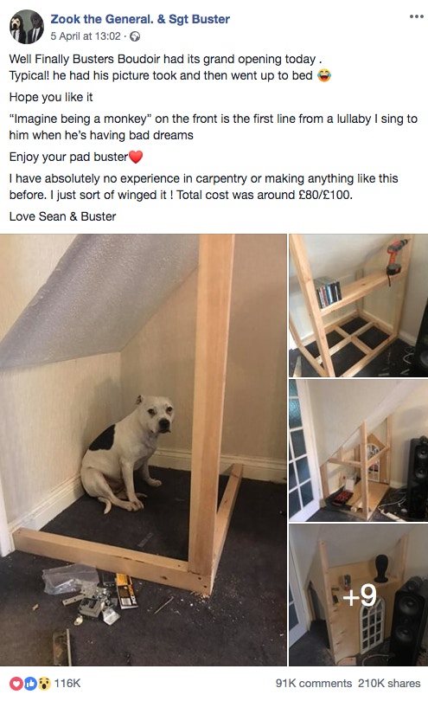
Task: View the 116K reactions count
Action: pos(67,683)
